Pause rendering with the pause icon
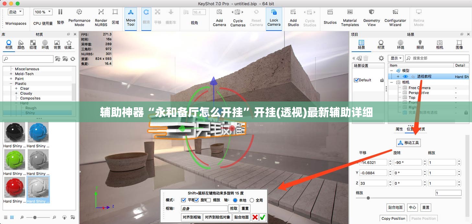The image size is (472, 224). 60,16
